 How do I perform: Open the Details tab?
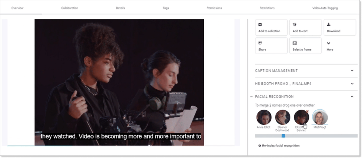click(x=120, y=8)
